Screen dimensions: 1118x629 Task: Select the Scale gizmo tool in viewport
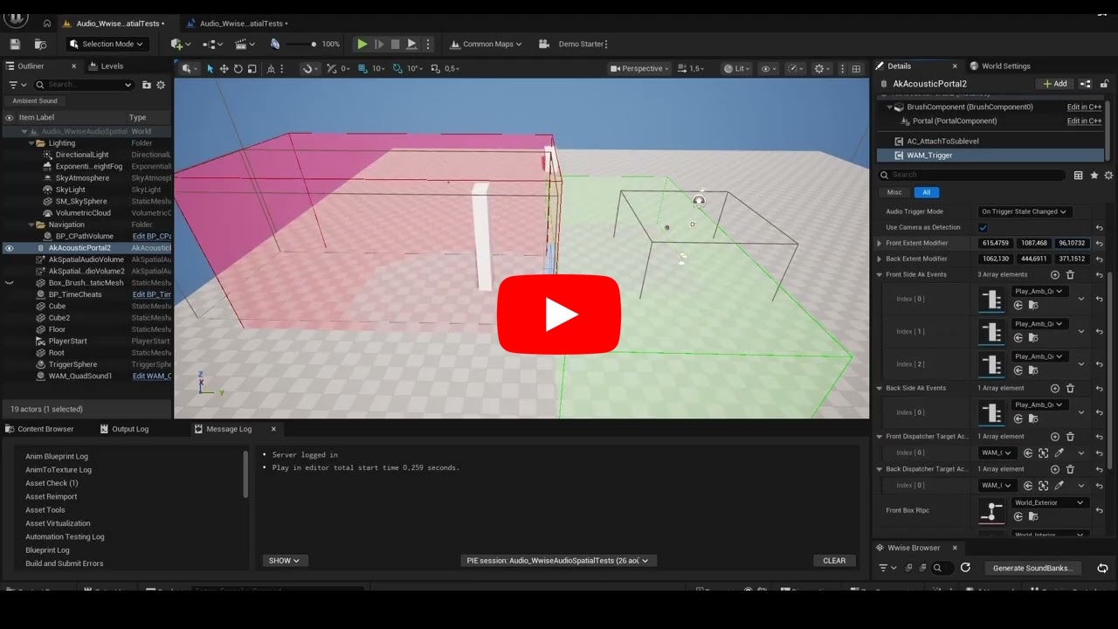(x=252, y=68)
